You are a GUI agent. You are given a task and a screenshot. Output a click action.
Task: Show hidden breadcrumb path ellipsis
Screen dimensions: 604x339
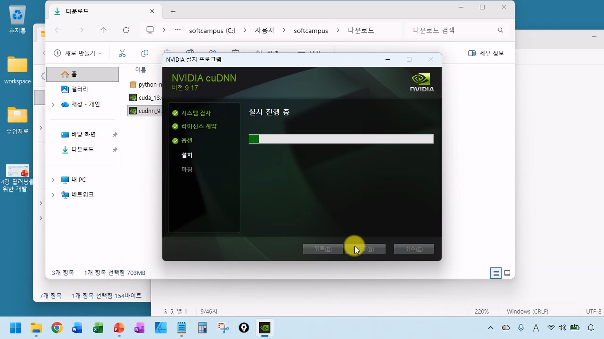coord(178,30)
